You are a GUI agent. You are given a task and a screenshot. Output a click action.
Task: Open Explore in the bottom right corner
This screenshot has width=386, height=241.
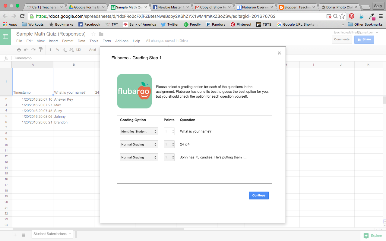pyautogui.click(x=373, y=236)
